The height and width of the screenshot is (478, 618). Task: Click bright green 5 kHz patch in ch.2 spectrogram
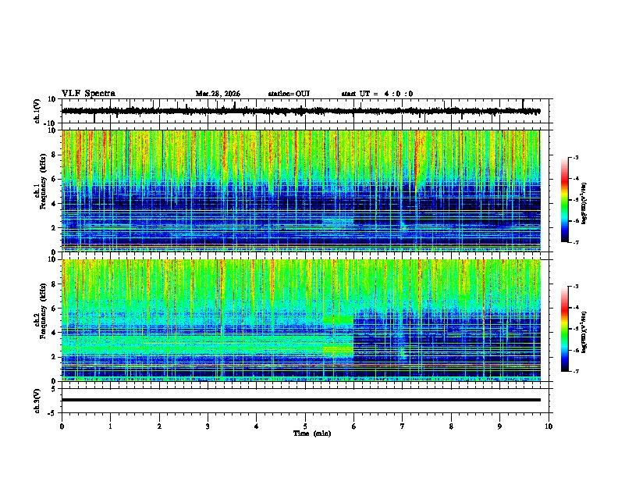point(338,319)
